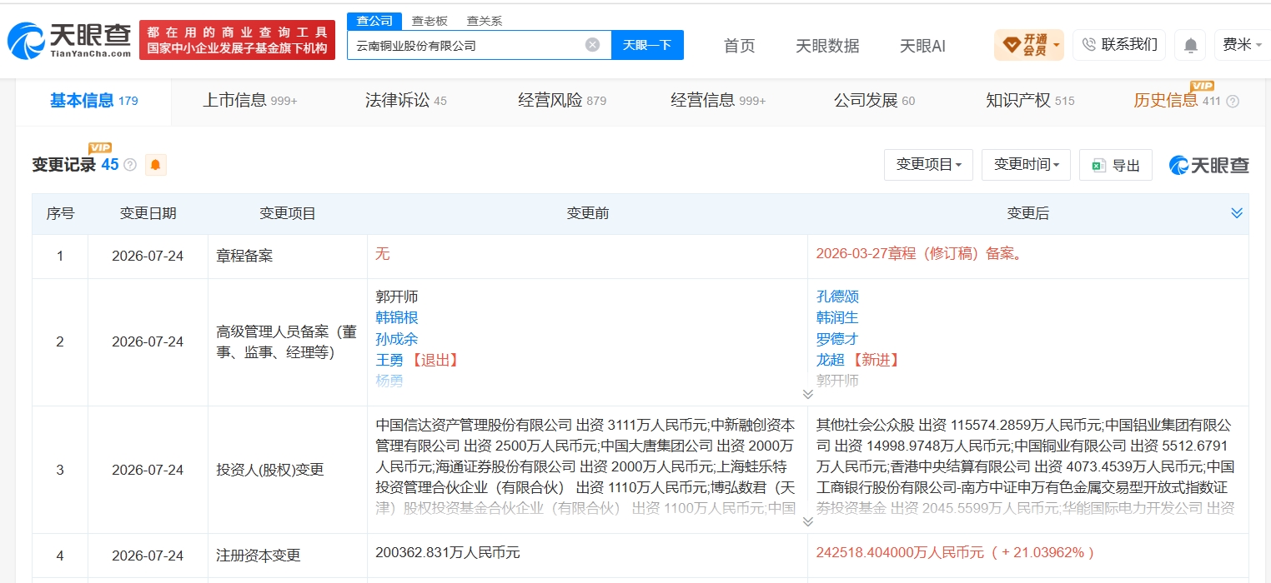
Task: Open help question mark next to 变更记录 45
Action: [130, 165]
